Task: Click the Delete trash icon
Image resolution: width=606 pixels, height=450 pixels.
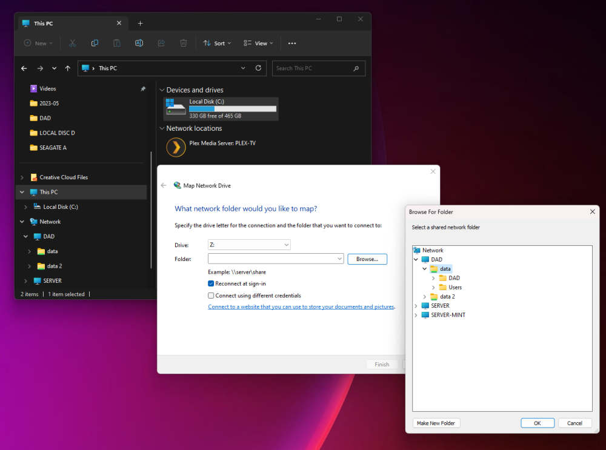Action: tap(184, 43)
